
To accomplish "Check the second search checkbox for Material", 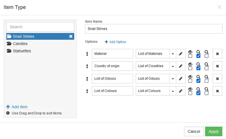I will click(206, 56).
